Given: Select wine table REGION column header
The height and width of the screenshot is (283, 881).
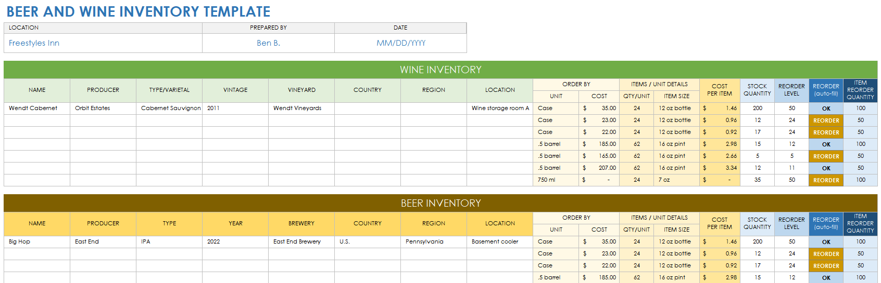Looking at the screenshot, I should pyautogui.click(x=434, y=90).
